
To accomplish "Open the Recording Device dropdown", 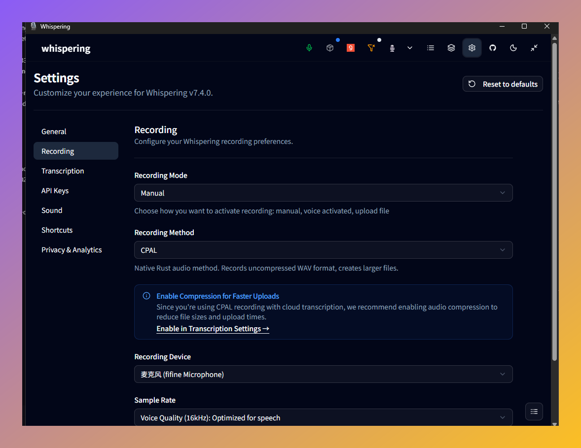I will click(x=323, y=375).
